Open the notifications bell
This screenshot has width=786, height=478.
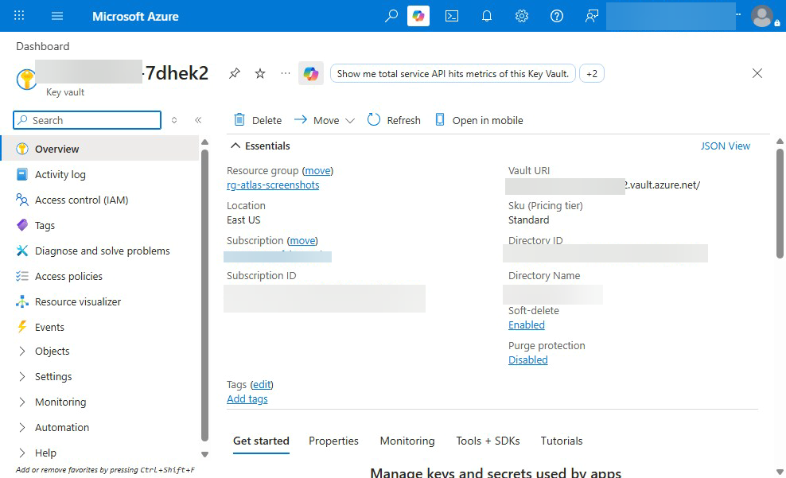487,16
